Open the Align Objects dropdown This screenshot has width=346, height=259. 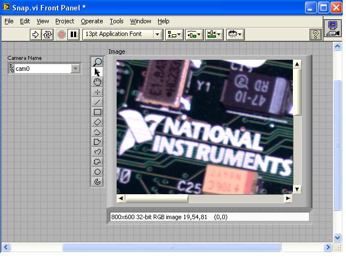pos(174,34)
